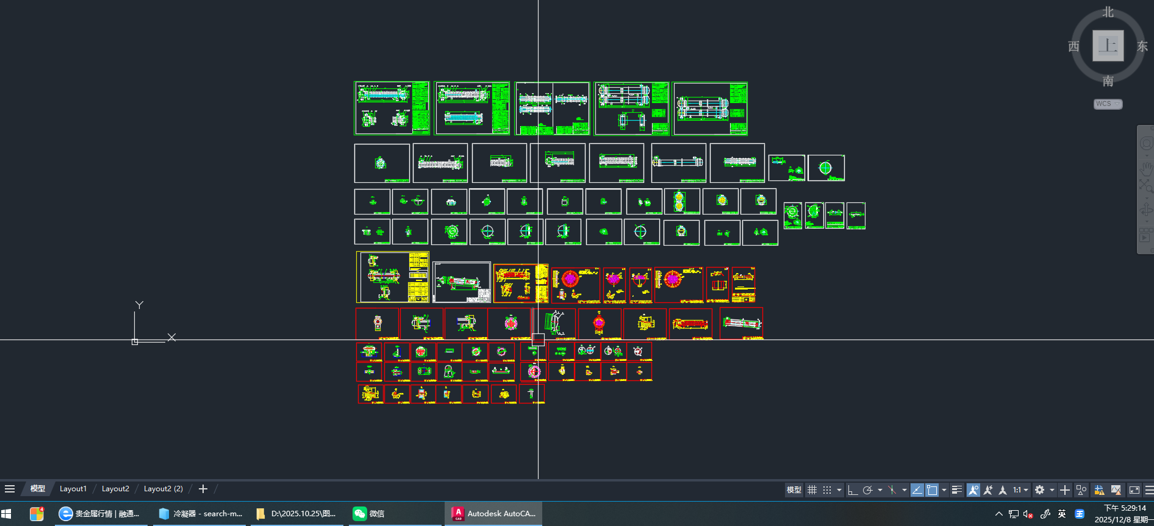Toggle ortho mode in status bar
Screen dimensions: 1154x526
click(853, 490)
